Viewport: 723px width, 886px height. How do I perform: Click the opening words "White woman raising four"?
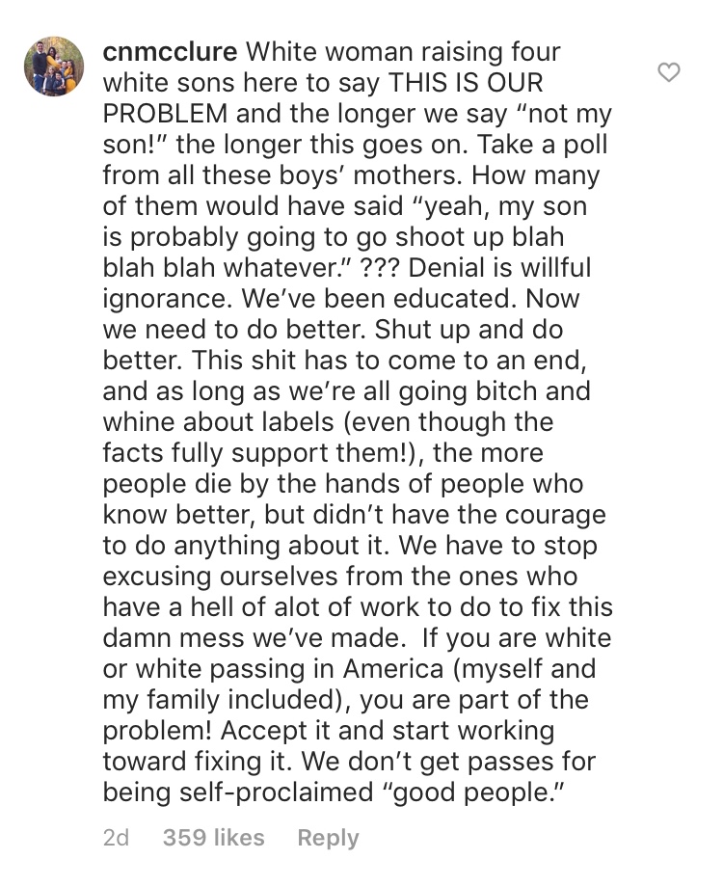403,51
